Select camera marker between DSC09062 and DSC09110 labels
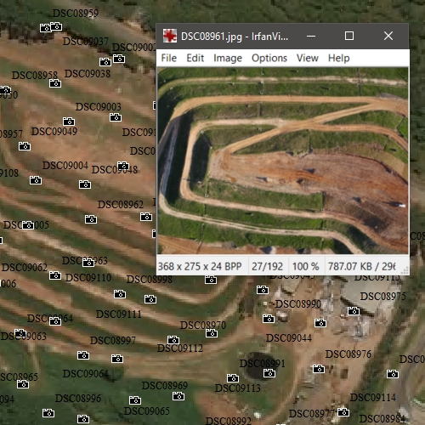Viewport: 425px width, 425px height. (x=55, y=275)
